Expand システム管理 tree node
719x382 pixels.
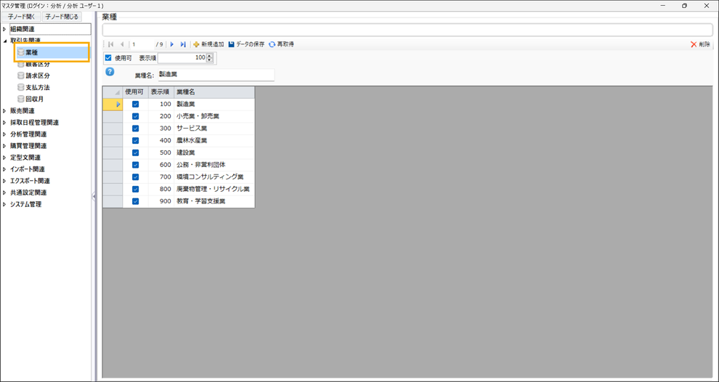tap(4, 205)
